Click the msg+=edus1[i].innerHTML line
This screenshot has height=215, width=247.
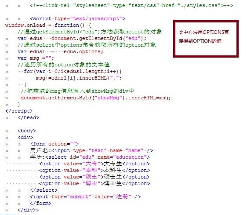click(x=79, y=78)
